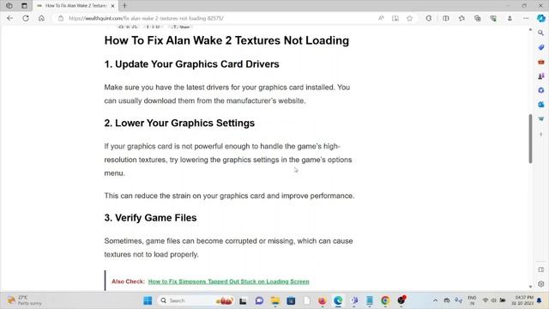
Task: Add this page to favorites
Action: [x=410, y=18]
